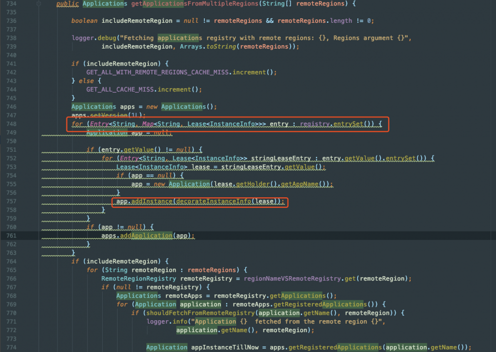Viewport: 496px width, 352px height.
Task: Click 'app == null' condition on line 754
Action: pyautogui.click(x=151, y=176)
